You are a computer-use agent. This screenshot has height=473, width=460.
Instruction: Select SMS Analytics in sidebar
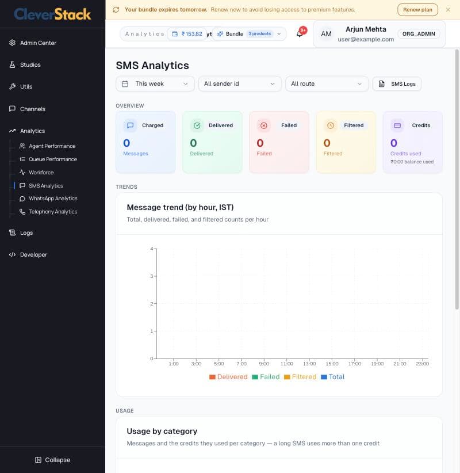(41, 185)
